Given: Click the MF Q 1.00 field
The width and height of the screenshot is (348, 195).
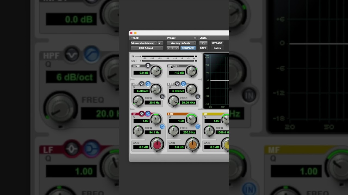Looking at the screenshot, I should coord(213,121).
